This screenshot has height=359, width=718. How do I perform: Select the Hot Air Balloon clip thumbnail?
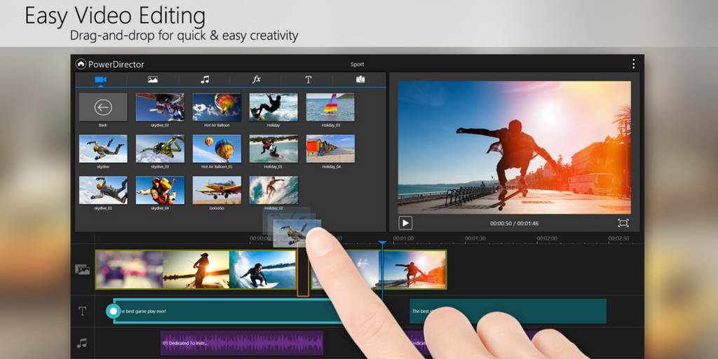click(217, 107)
